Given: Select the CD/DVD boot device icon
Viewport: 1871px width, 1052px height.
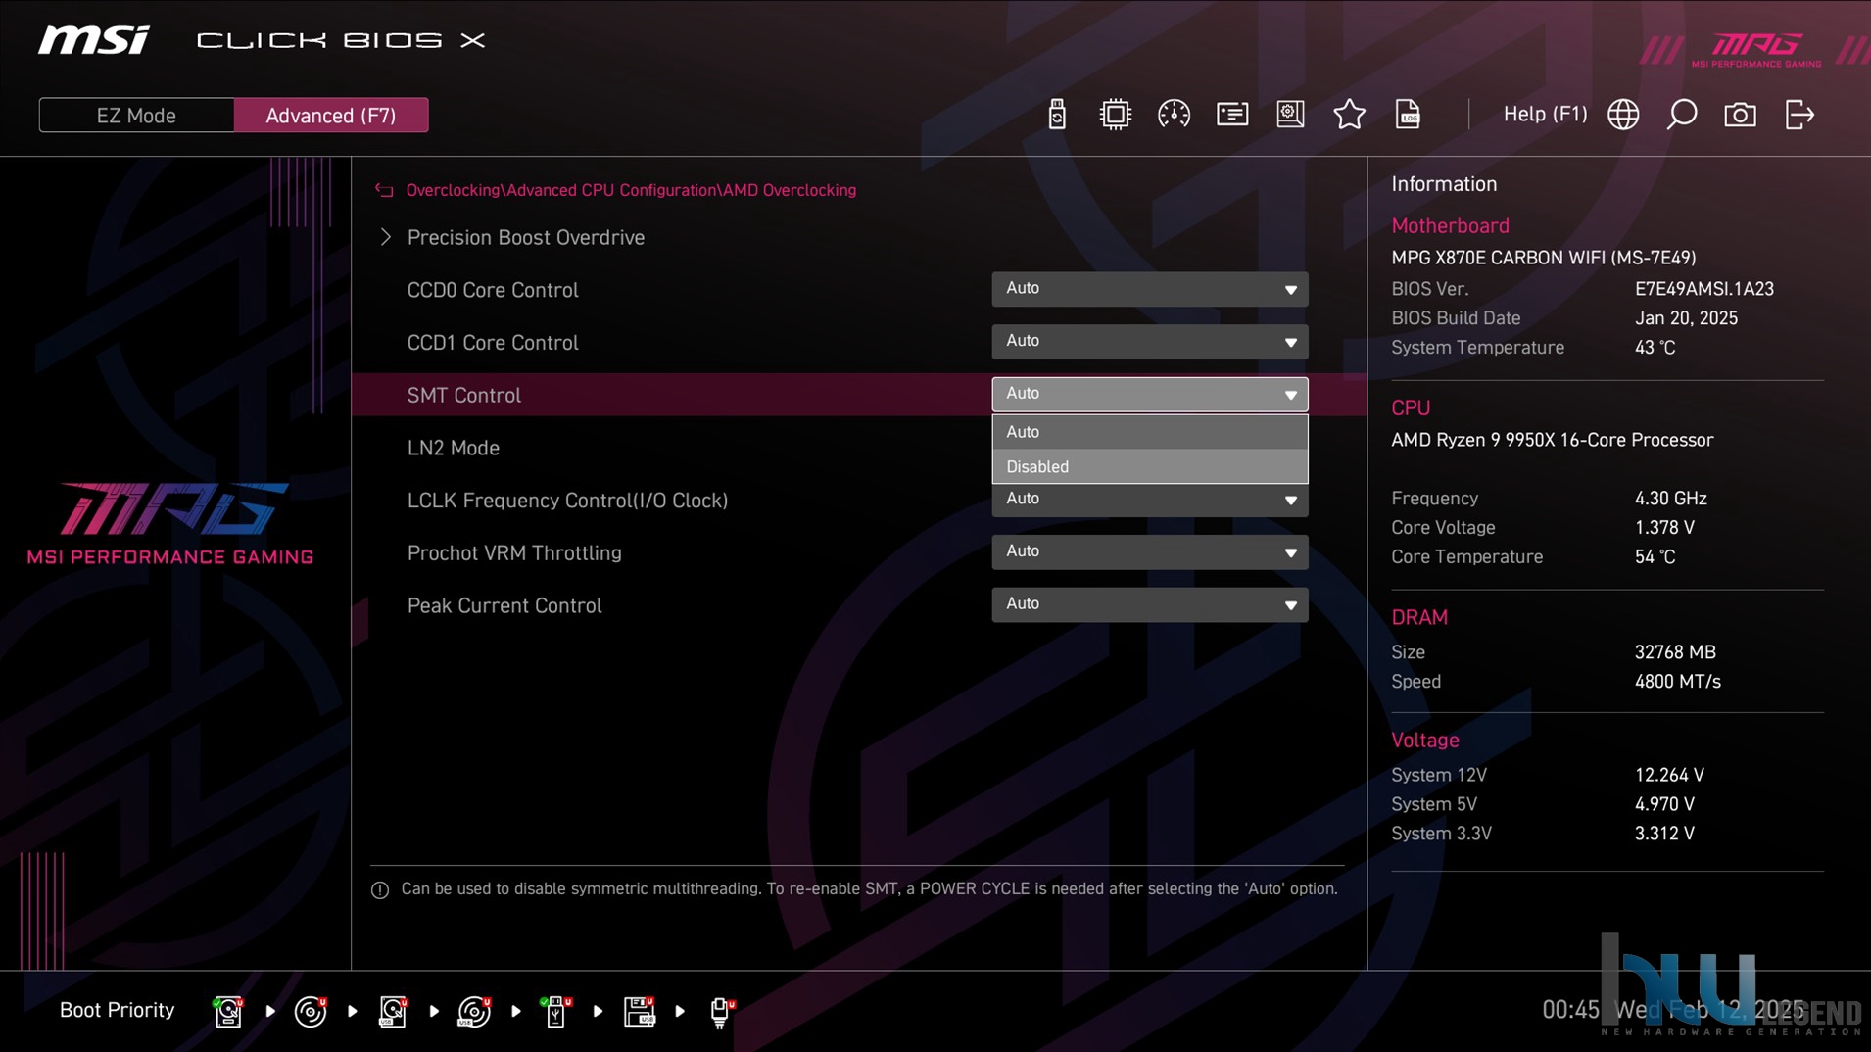Looking at the screenshot, I should 311,1011.
